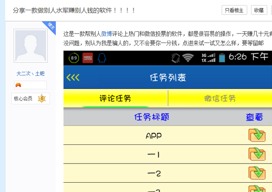Click the poster's default avatar image
This screenshot has height=192, width=272.
point(31,46)
